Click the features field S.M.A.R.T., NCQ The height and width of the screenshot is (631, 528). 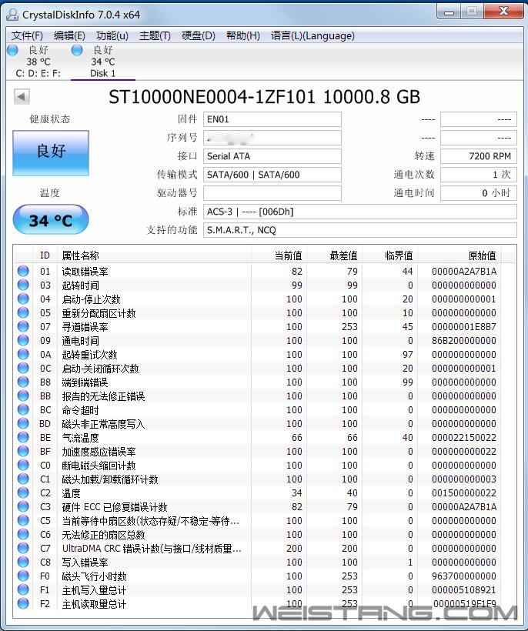click(x=359, y=230)
